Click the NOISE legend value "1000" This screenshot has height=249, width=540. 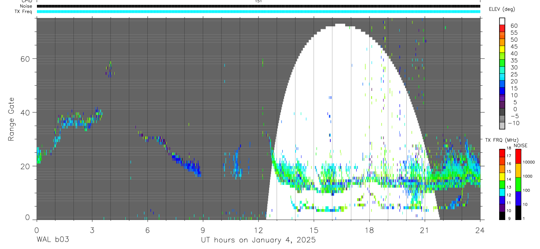point(527,176)
